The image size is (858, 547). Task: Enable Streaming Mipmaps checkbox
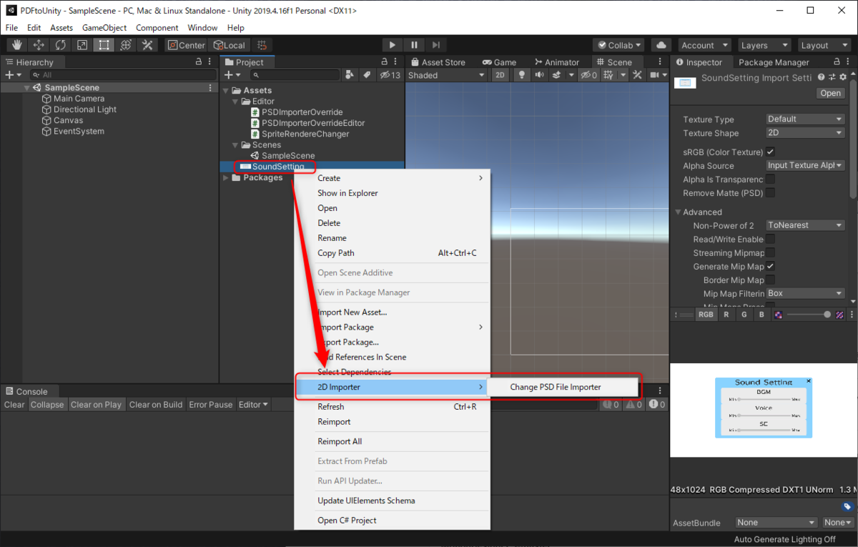(x=770, y=252)
